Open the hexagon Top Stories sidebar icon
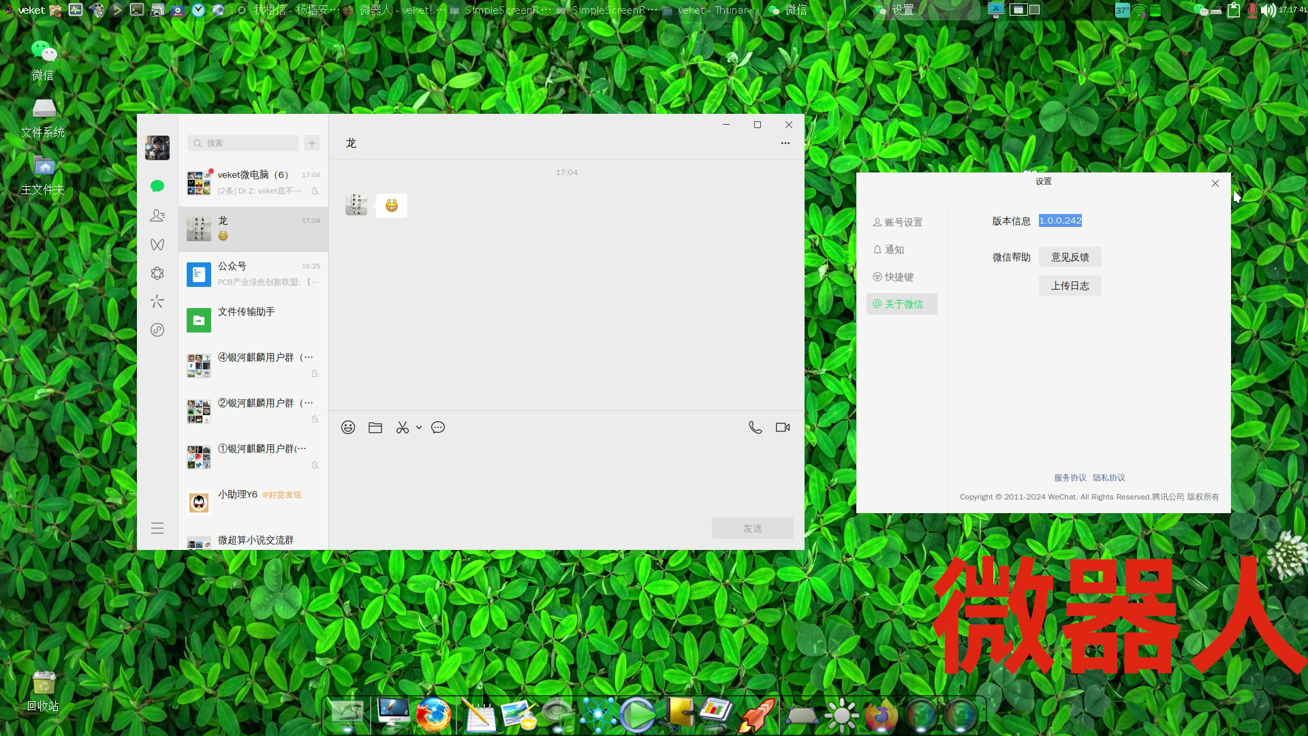The width and height of the screenshot is (1308, 736). point(157,273)
